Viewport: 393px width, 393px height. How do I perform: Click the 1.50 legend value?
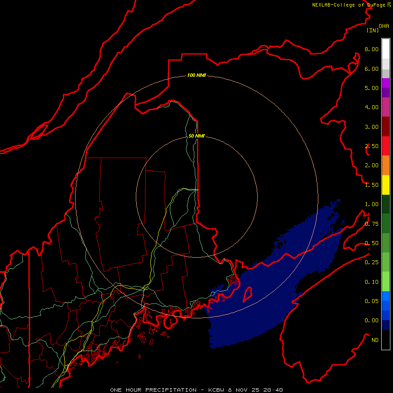[372, 185]
